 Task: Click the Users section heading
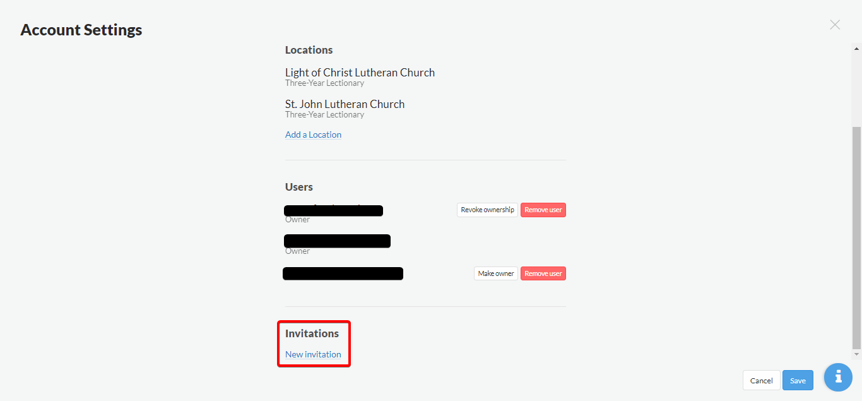pyautogui.click(x=299, y=187)
